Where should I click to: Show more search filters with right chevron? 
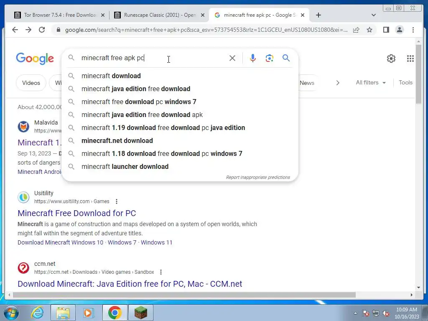[338, 83]
